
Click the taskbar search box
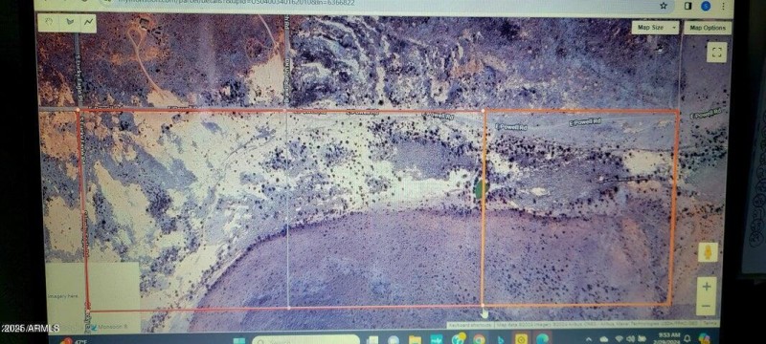(x=306, y=339)
